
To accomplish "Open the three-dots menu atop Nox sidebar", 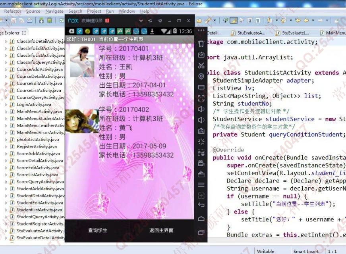I will 201,30.
